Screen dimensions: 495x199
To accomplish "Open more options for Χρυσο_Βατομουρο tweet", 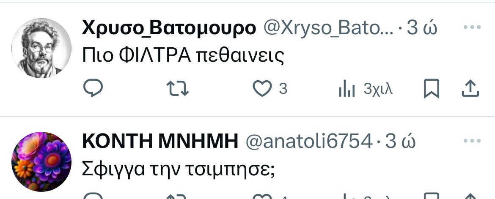I will tap(472, 27).
